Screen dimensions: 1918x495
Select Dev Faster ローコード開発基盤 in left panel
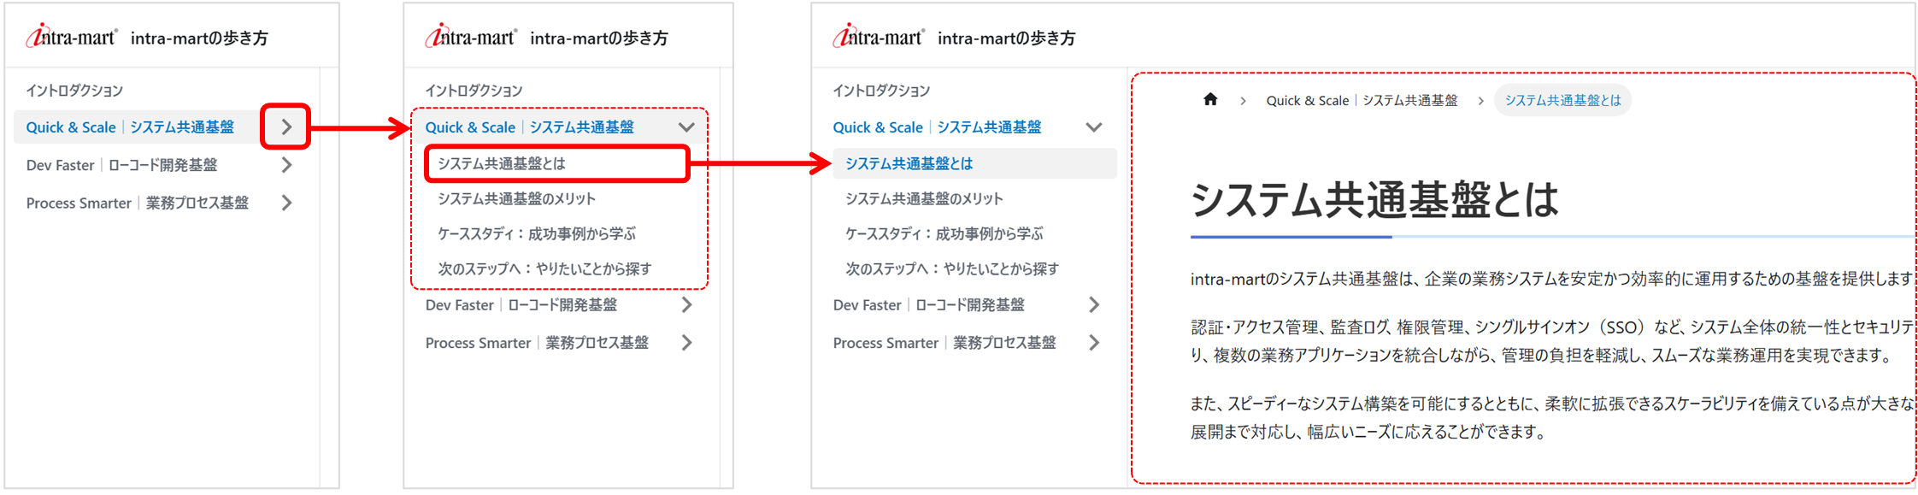[x=121, y=165]
